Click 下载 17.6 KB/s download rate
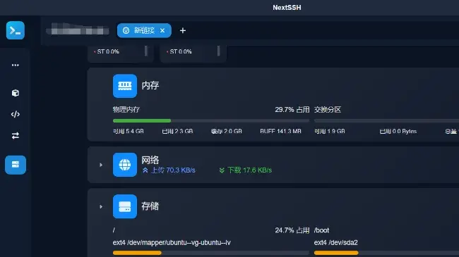 coord(250,170)
